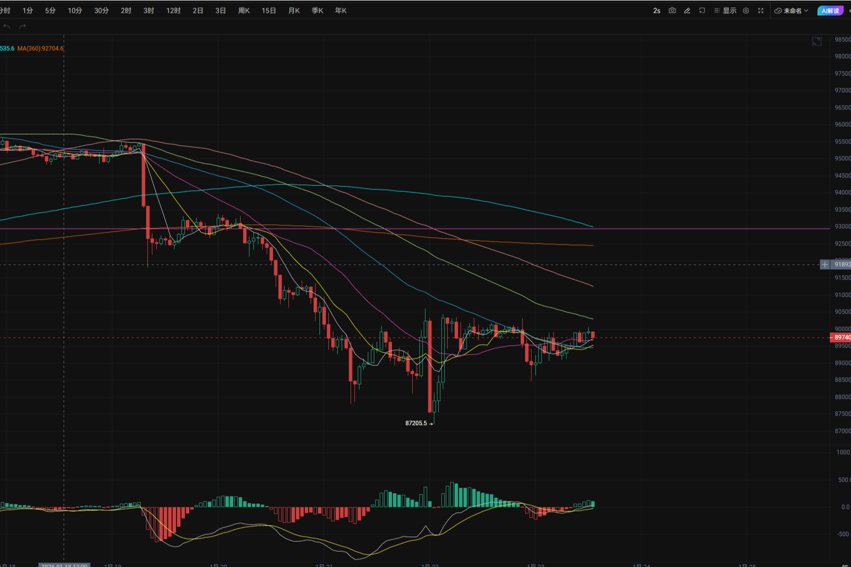Take a chart screenshot with camera icon

[672, 10]
